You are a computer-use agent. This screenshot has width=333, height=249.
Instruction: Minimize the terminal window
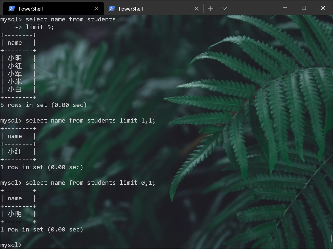285,8
